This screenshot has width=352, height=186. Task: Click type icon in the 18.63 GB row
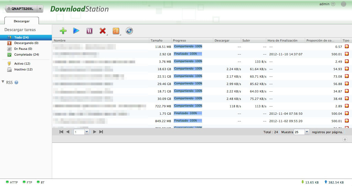click(x=347, y=69)
